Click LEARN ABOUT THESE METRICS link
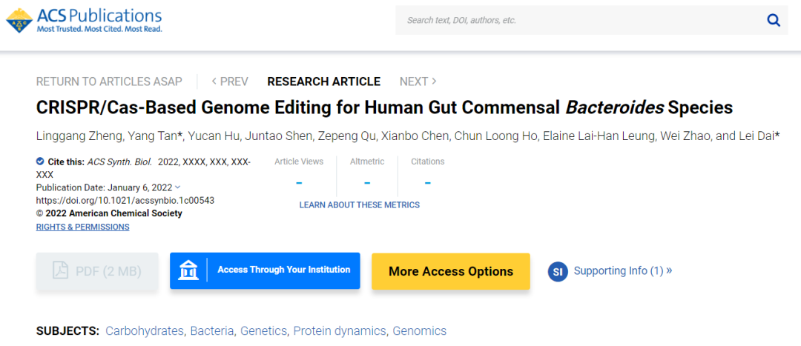Screen dimensions: 801x346 [x=359, y=204]
